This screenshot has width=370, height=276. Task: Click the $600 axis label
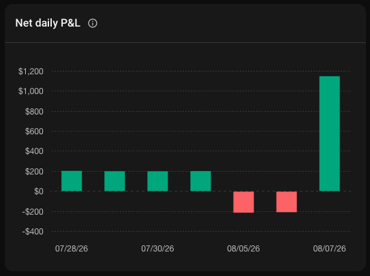tap(34, 131)
